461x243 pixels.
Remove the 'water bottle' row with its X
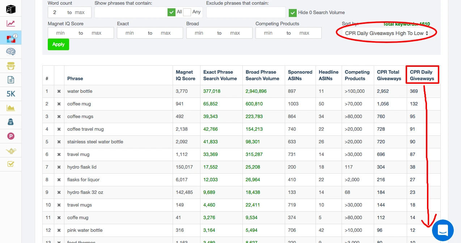(x=59, y=91)
